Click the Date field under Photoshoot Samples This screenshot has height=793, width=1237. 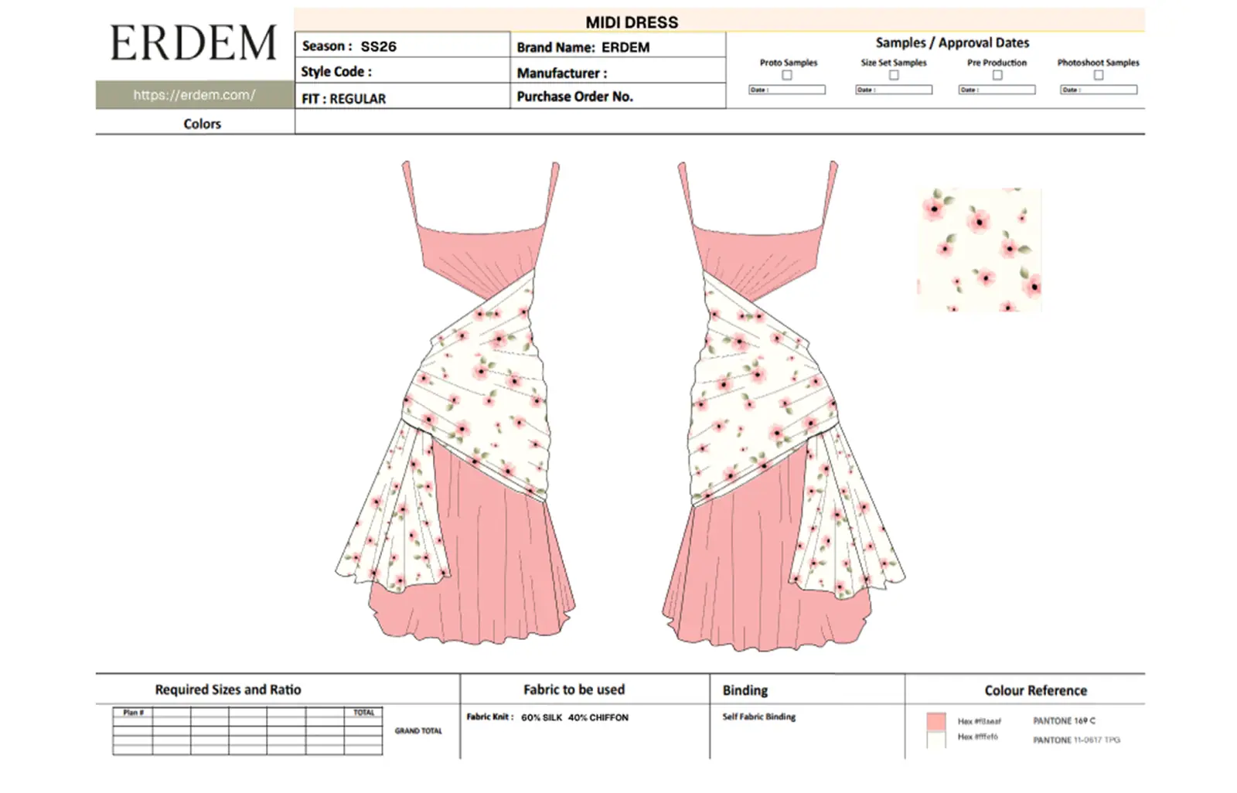pyautogui.click(x=1099, y=90)
